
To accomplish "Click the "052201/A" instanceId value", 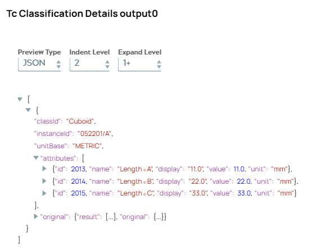I will pyautogui.click(x=94, y=134).
